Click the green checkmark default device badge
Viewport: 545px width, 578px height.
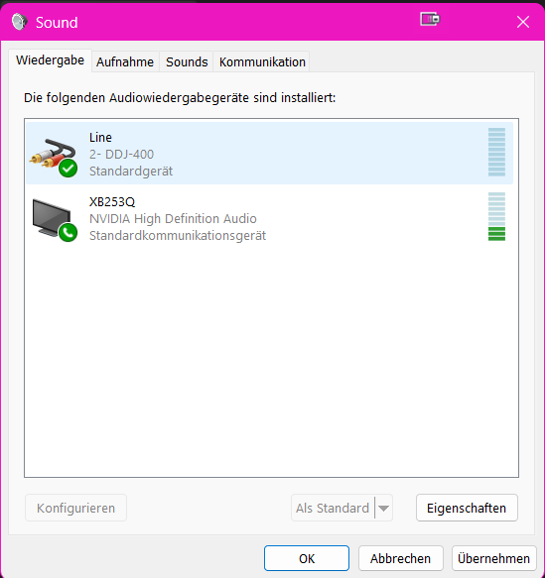click(68, 169)
